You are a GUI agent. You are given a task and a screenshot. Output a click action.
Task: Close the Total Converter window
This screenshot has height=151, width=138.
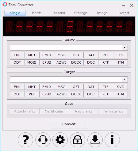[132, 6]
